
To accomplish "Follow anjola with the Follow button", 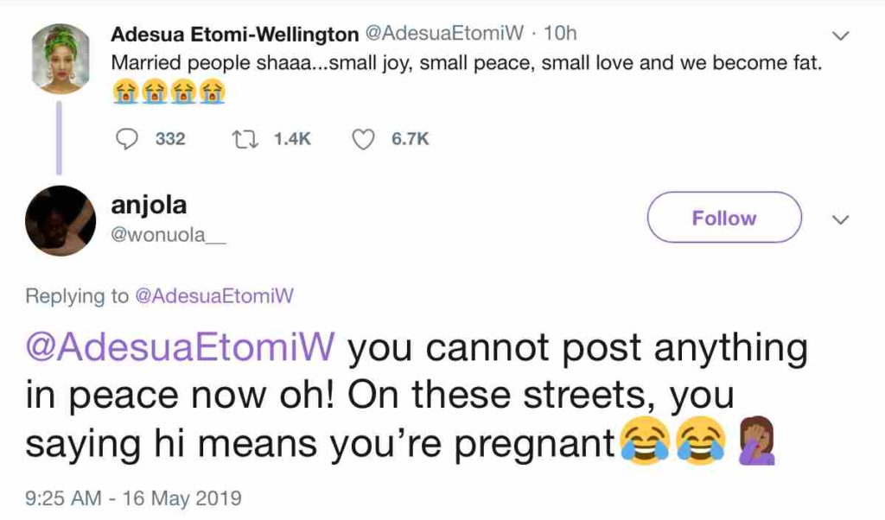I will [x=723, y=219].
